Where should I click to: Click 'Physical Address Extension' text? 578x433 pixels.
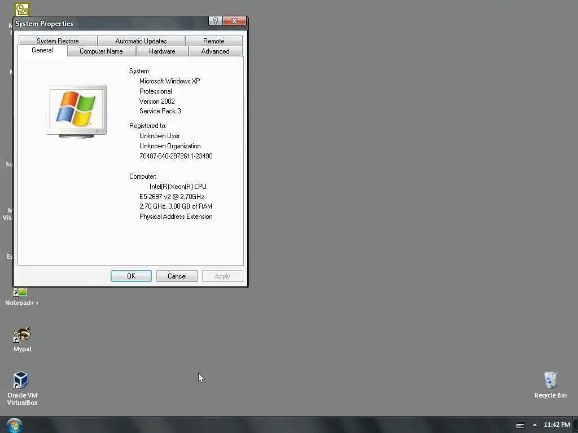[176, 216]
